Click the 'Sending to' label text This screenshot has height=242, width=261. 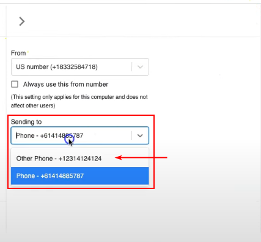pos(26,122)
